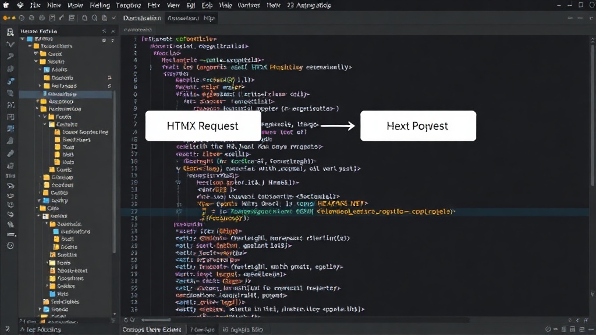Click the arrow-shaped icon below 'Bila'
The width and height of the screenshot is (596, 335).
pos(10,186)
